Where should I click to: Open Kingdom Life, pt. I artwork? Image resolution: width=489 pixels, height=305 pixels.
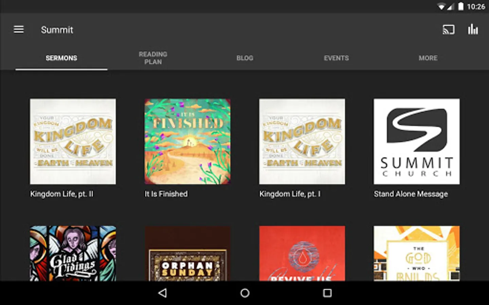[x=302, y=141]
